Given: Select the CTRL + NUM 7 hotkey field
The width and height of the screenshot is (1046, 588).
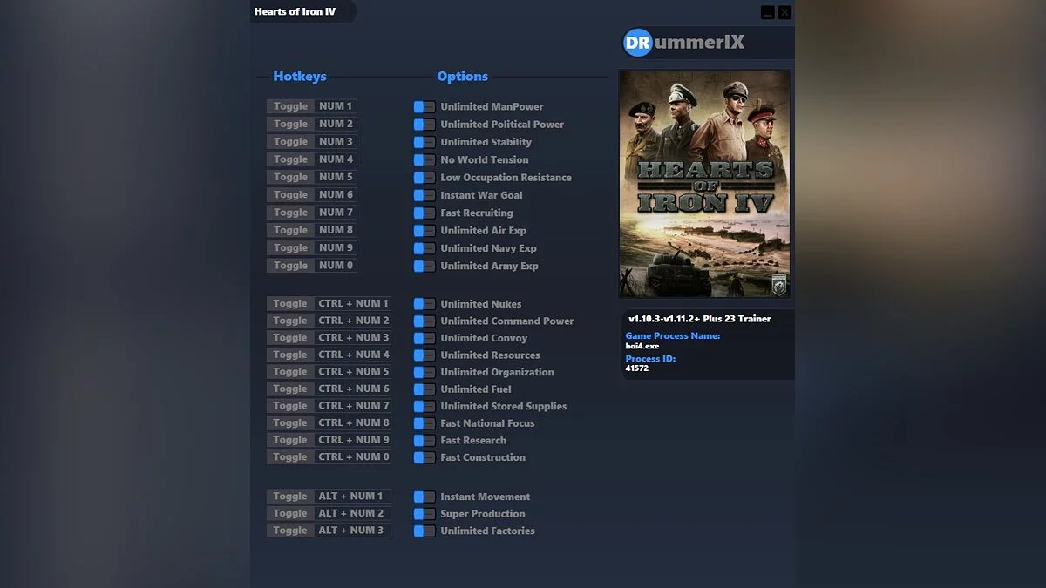Looking at the screenshot, I should 353,405.
